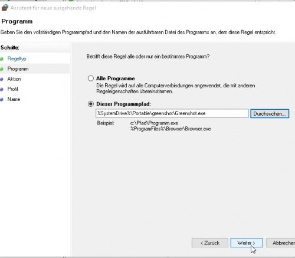Viewport: 295px width, 258px height.
Task: Continue with the Weiter button
Action: click(247, 243)
